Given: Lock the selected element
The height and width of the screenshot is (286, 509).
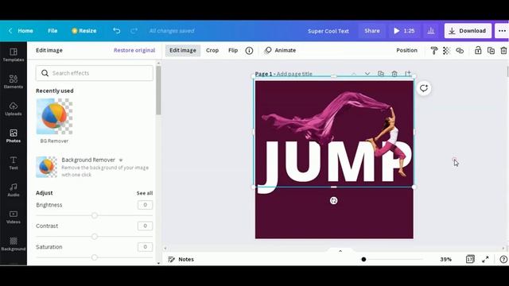Looking at the screenshot, I should (x=478, y=50).
